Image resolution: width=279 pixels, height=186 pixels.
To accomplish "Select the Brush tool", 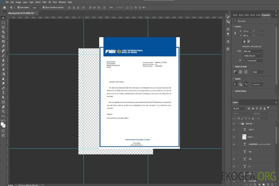I will [x=3, y=55].
